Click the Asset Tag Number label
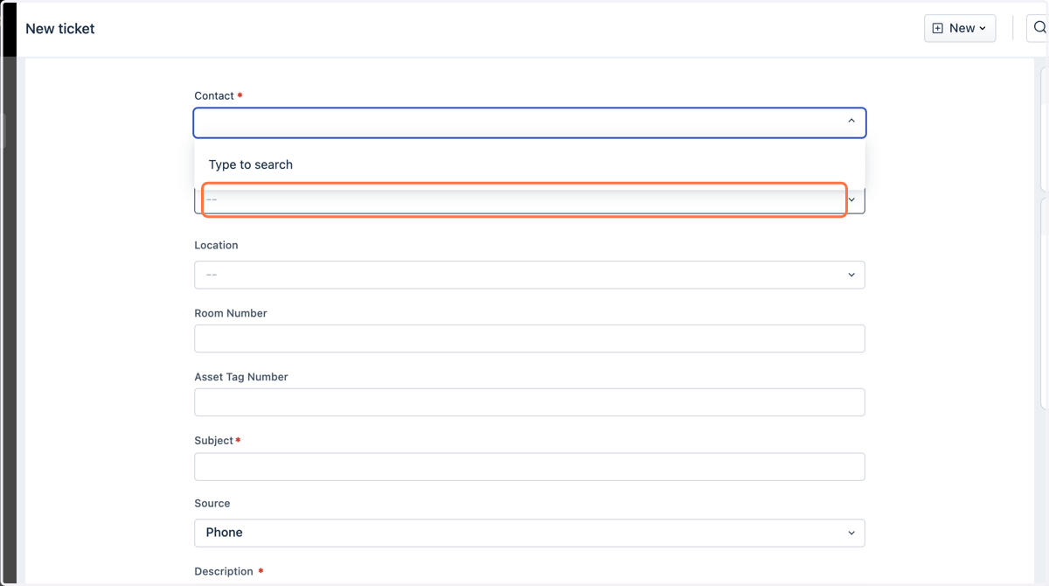This screenshot has height=586, width=1049. pyautogui.click(x=241, y=377)
